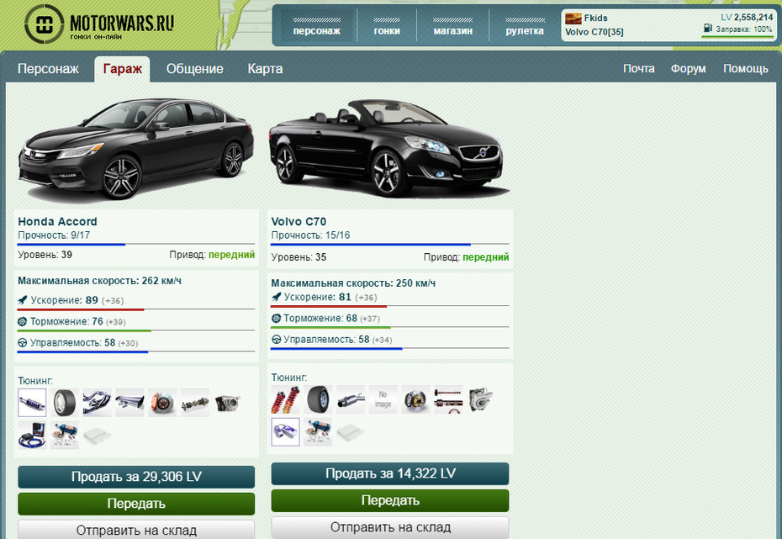Click the rear spoiler tuning part on Honda Accord
Screen dimensions: 782x539
point(129,403)
